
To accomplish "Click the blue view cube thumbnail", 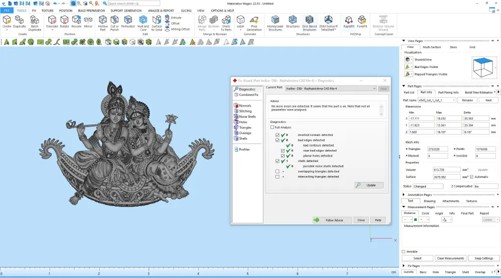I will coord(483,67).
